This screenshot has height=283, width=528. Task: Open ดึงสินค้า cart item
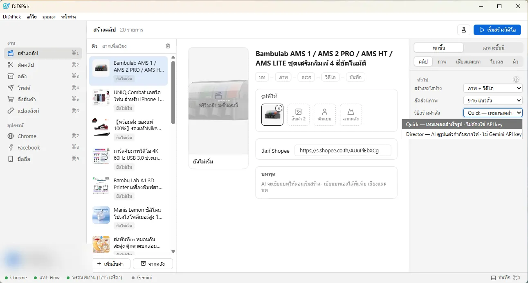(x=43, y=99)
